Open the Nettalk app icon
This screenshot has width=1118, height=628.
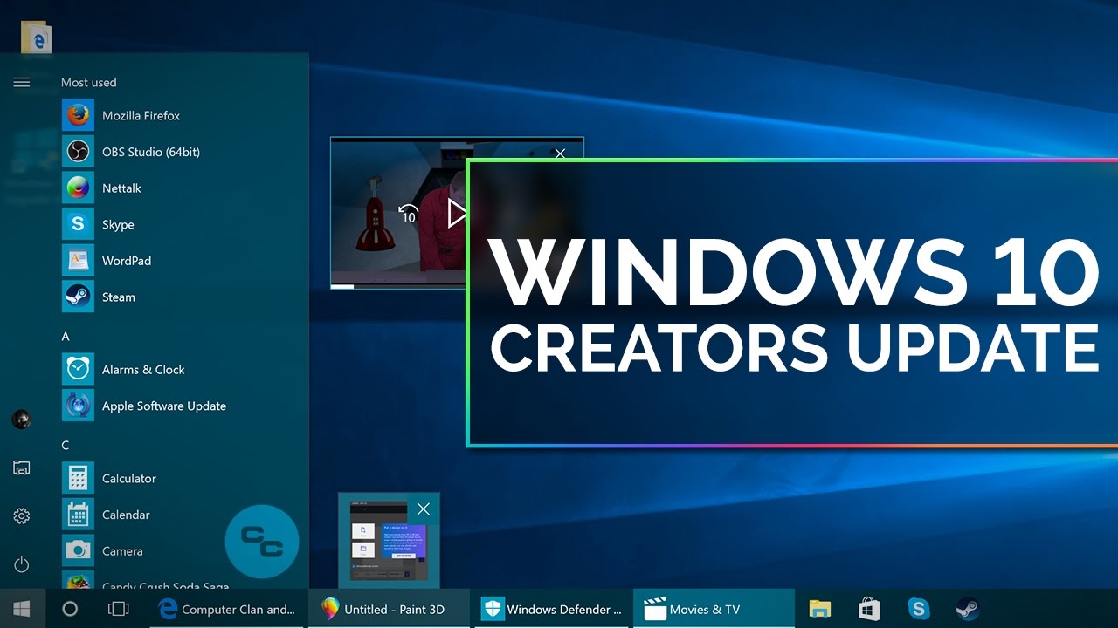point(78,188)
